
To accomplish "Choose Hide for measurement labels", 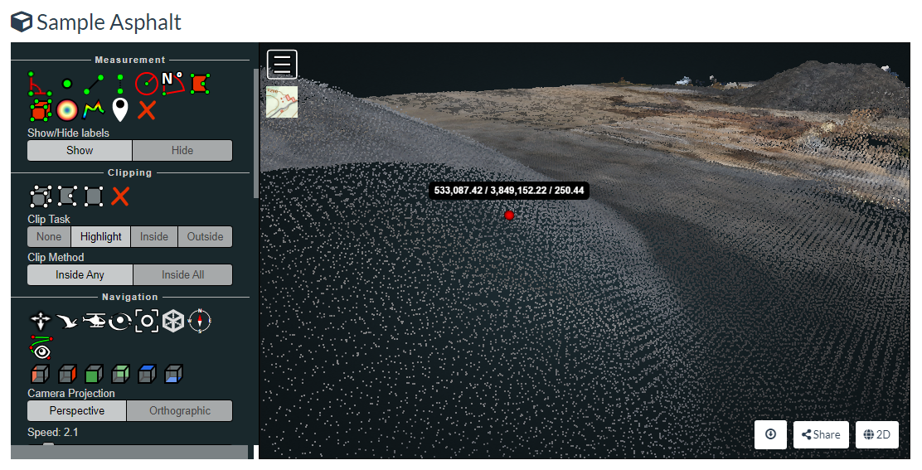I will [x=182, y=150].
